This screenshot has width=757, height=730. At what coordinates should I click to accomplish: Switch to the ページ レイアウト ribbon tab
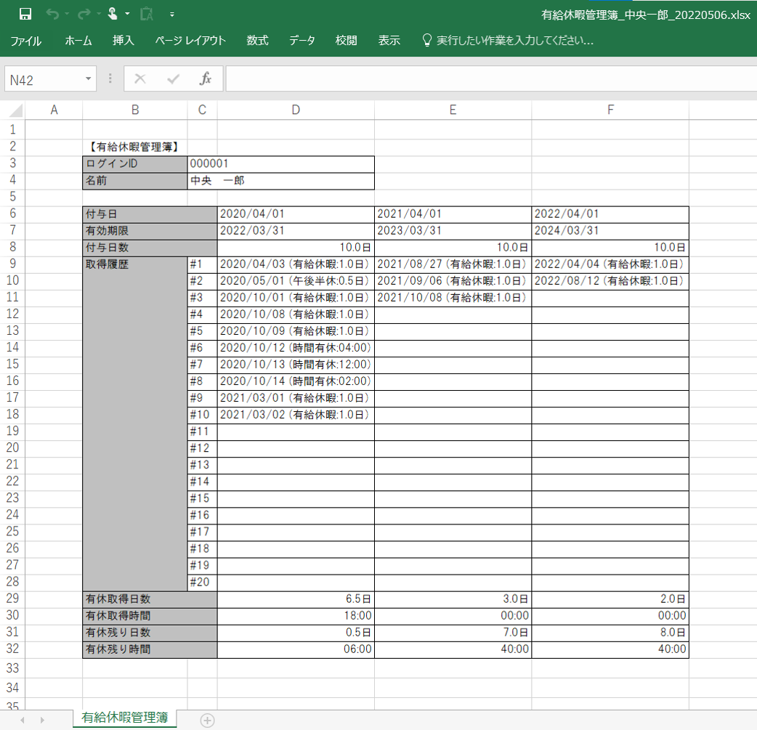coord(190,41)
